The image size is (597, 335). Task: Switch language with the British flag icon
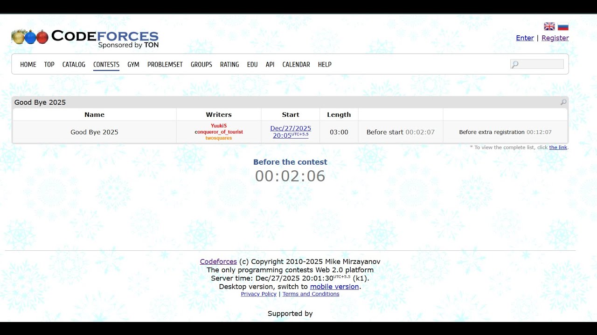549,27
